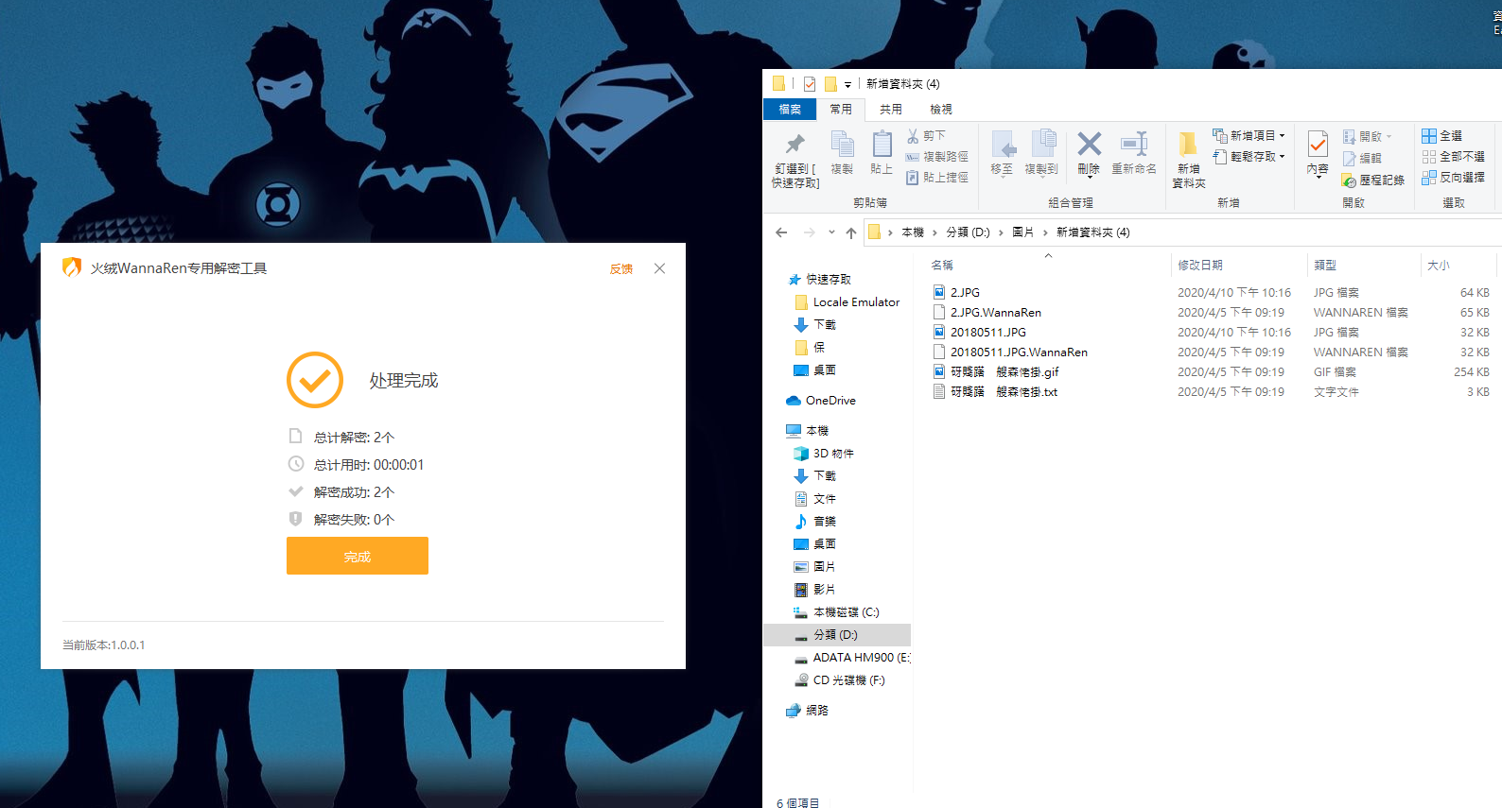Select the file 2.JPG
1502x808 pixels.
[x=965, y=293]
